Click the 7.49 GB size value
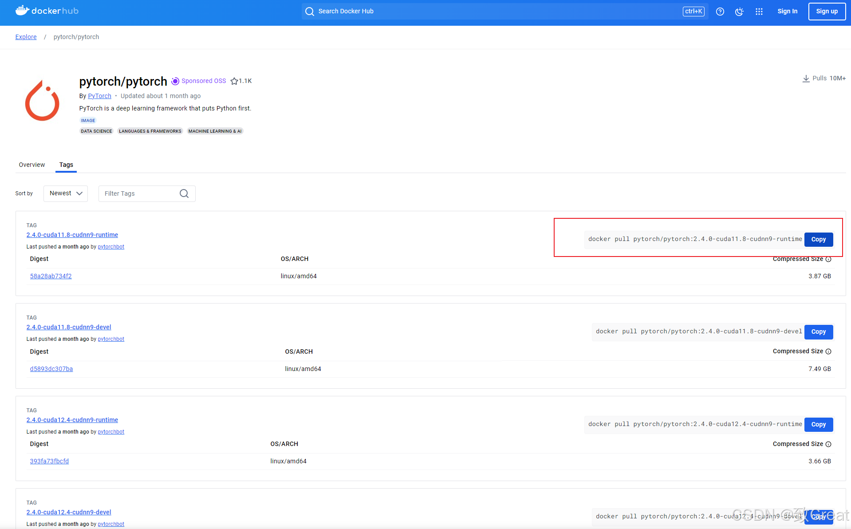Viewport: 851px width, 529px height. [819, 369]
